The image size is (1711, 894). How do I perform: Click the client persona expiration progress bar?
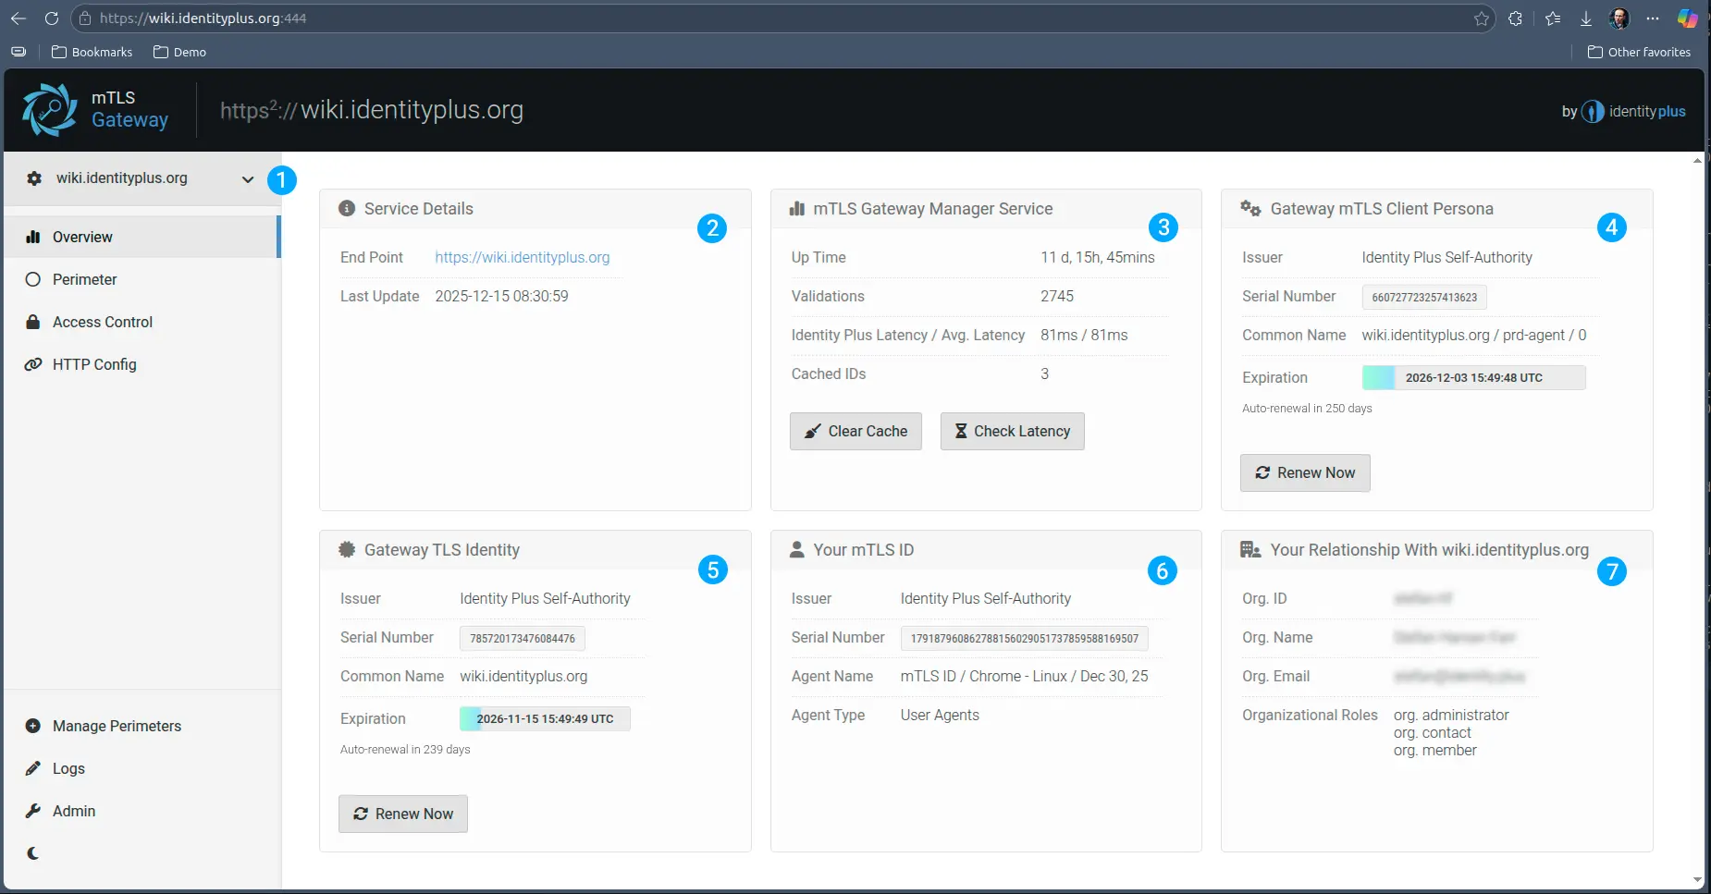pos(1473,378)
